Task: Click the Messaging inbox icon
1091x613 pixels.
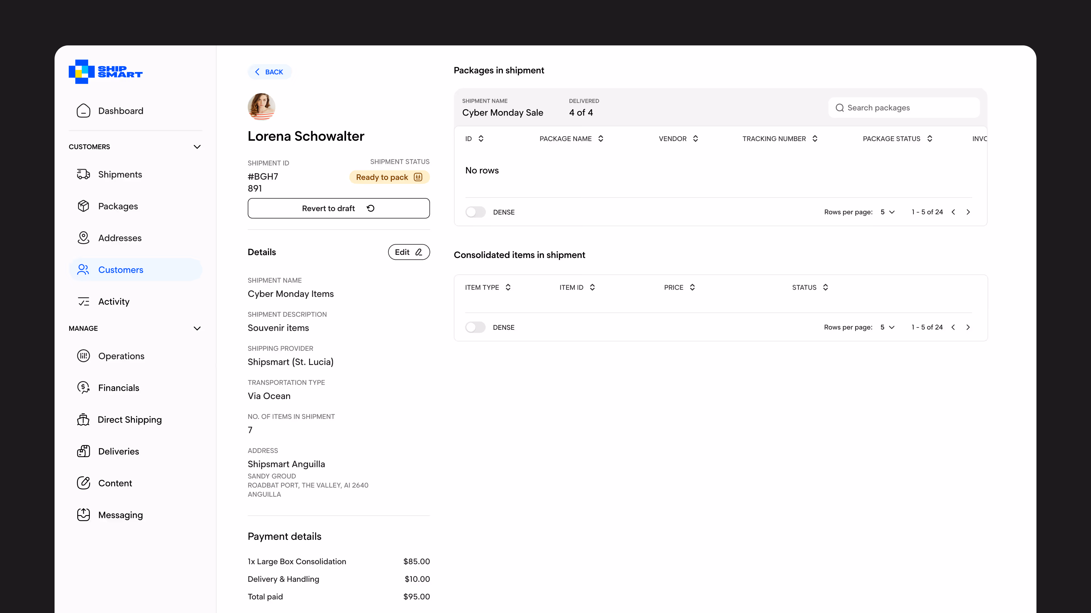Action: click(x=84, y=515)
